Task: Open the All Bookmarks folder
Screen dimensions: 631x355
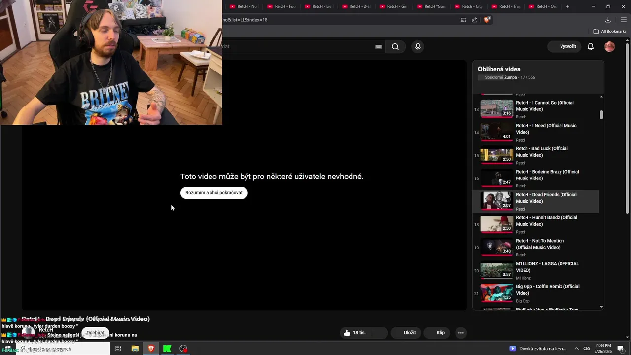Action: pyautogui.click(x=610, y=31)
